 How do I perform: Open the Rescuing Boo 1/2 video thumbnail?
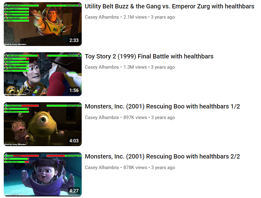[43, 124]
